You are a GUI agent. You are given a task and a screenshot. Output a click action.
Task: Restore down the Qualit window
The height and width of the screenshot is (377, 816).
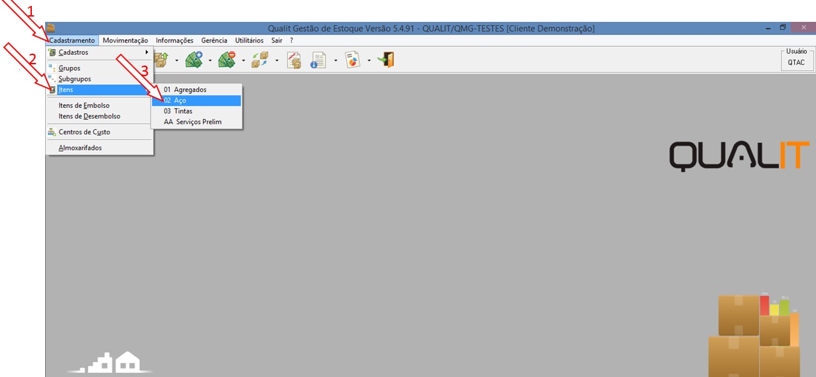click(x=783, y=28)
